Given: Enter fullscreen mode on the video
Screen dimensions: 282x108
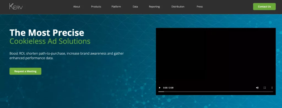Looking at the screenshot, I should (x=265, y=88).
